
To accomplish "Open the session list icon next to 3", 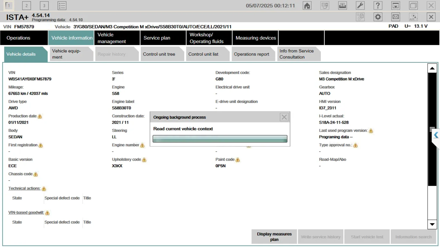I will coord(62,5).
